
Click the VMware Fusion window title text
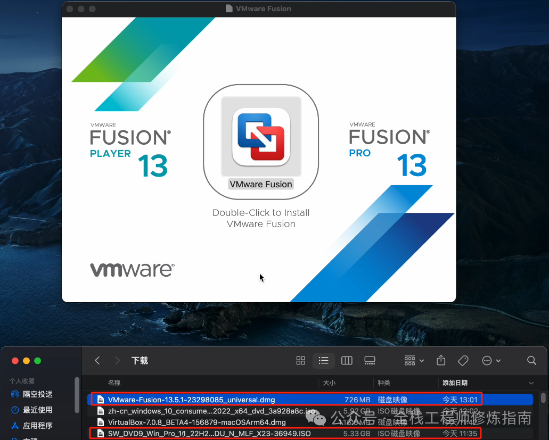263,9
